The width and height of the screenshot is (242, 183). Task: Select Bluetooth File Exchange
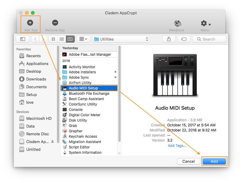[x=89, y=94]
